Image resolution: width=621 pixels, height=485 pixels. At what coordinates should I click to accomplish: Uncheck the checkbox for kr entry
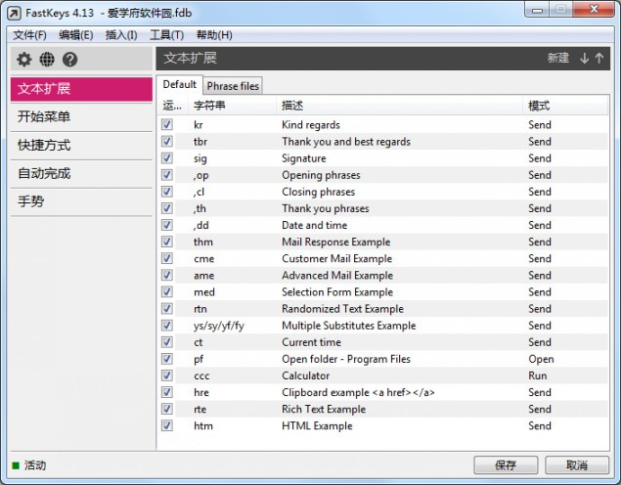click(x=166, y=124)
